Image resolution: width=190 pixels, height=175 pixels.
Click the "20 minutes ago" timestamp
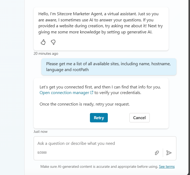pyautogui.click(x=46, y=53)
